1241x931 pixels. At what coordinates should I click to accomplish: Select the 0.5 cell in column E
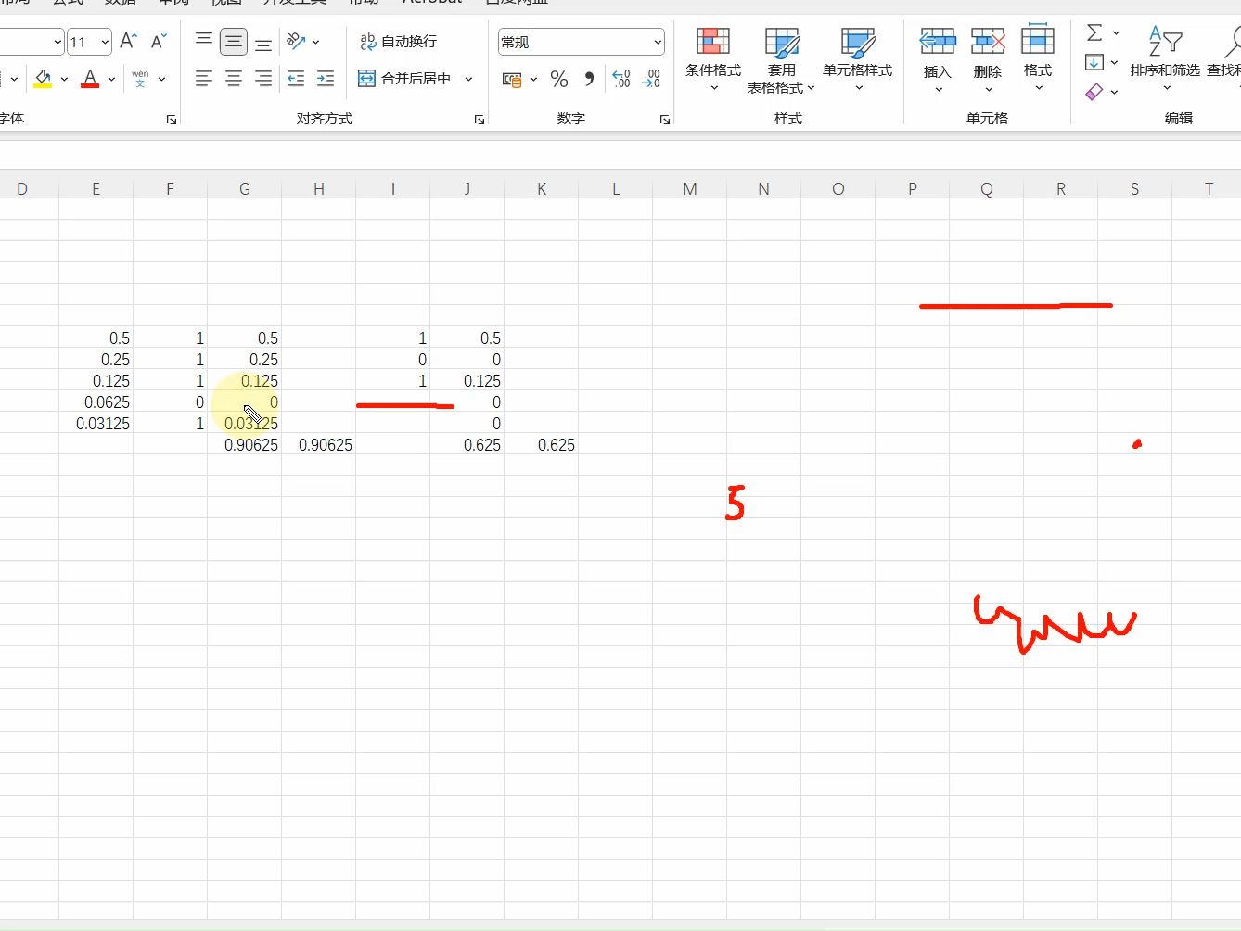coord(96,338)
